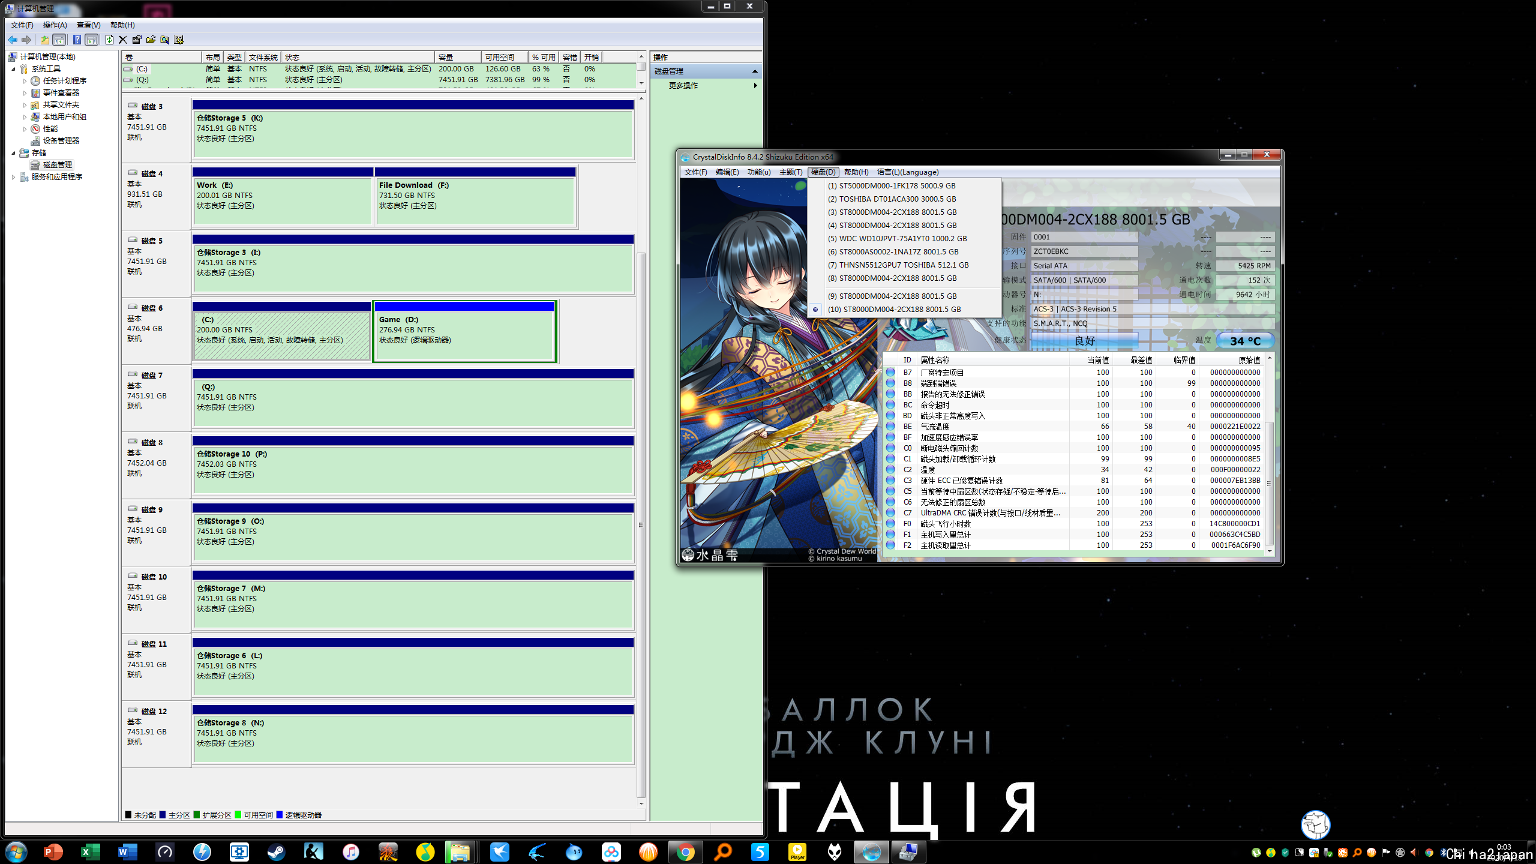Collapse the 磁盘管理 actions section arrow
Viewport: 1536px width, 864px height.
click(x=755, y=71)
